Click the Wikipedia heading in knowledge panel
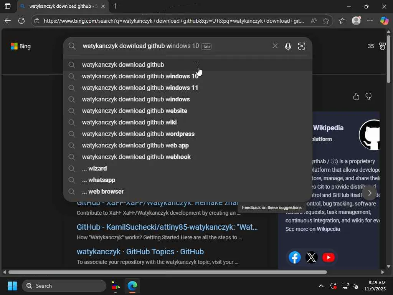Viewport: 393px width, 295px height. [329, 128]
